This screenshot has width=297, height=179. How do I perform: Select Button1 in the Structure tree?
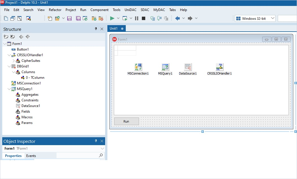click(23, 49)
